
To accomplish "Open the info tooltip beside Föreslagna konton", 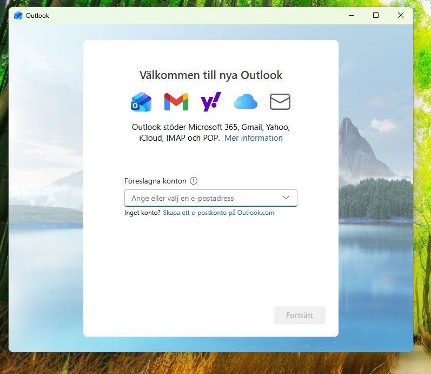I will (194, 181).
